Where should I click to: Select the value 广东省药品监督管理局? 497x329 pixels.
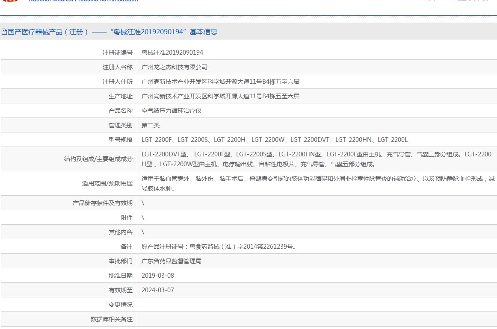pos(172,261)
